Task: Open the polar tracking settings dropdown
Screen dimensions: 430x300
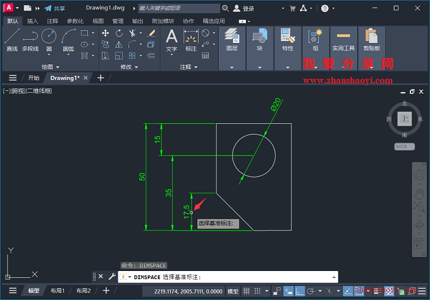Action: click(320, 291)
